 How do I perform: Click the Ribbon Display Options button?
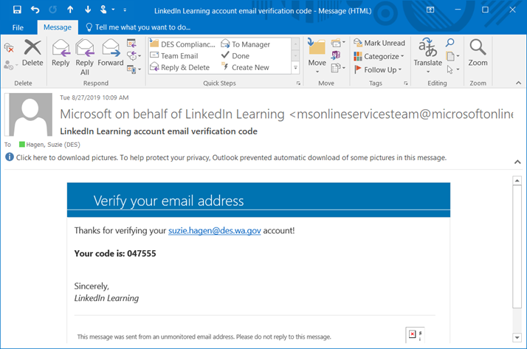click(430, 10)
